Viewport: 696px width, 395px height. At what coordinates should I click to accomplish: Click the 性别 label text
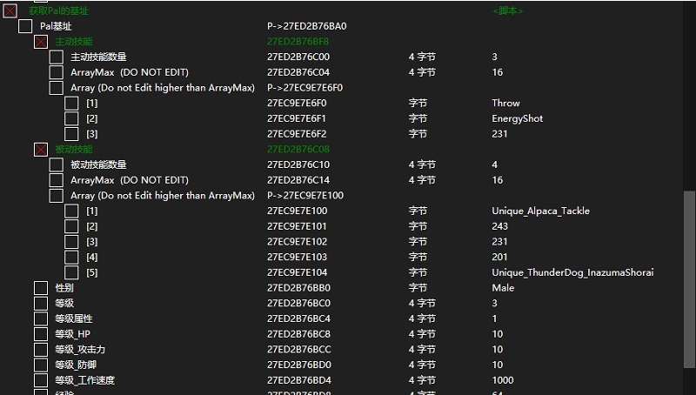(x=64, y=288)
